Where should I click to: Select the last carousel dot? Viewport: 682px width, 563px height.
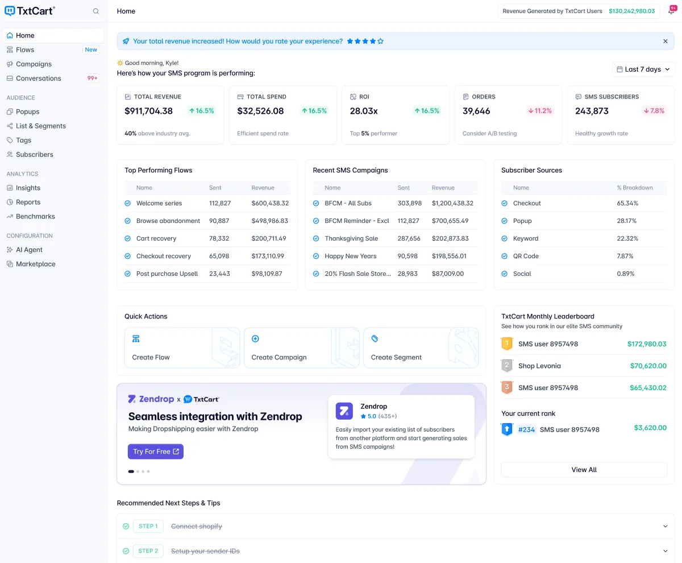pyautogui.click(x=148, y=471)
